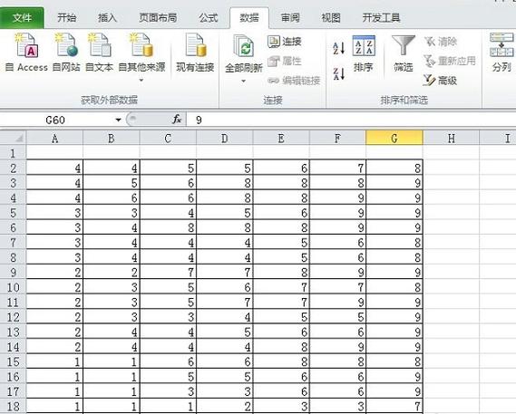Expand the 自其他来源 dropdown arrow

[141, 80]
